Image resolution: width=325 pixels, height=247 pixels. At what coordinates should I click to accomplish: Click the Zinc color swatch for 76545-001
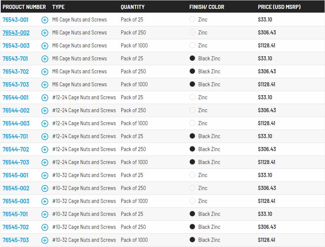coord(192,175)
